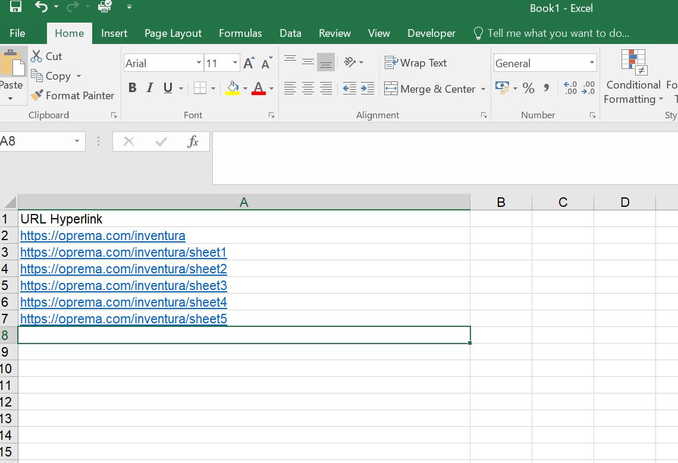Click Insert Function fx icon
Screen dimensions: 678x463
193,141
